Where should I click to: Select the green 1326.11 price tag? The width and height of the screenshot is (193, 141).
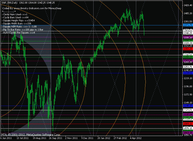coord(188,41)
